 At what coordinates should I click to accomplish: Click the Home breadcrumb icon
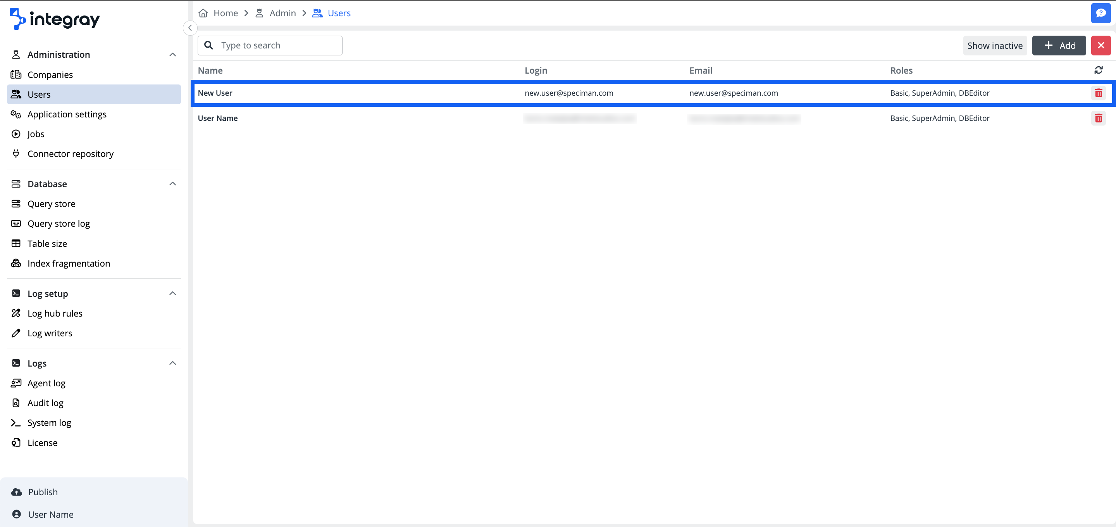coord(203,13)
